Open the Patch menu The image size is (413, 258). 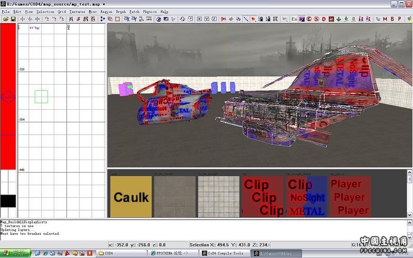tap(134, 11)
